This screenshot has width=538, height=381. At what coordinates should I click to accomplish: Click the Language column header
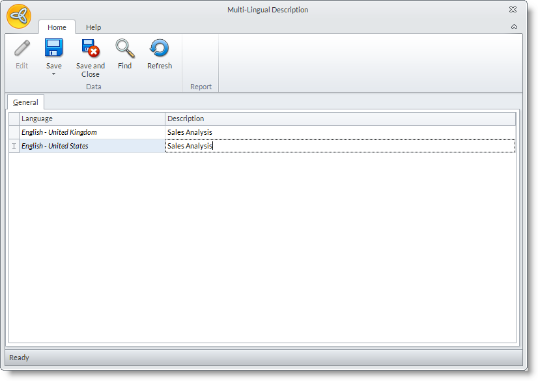(x=91, y=119)
